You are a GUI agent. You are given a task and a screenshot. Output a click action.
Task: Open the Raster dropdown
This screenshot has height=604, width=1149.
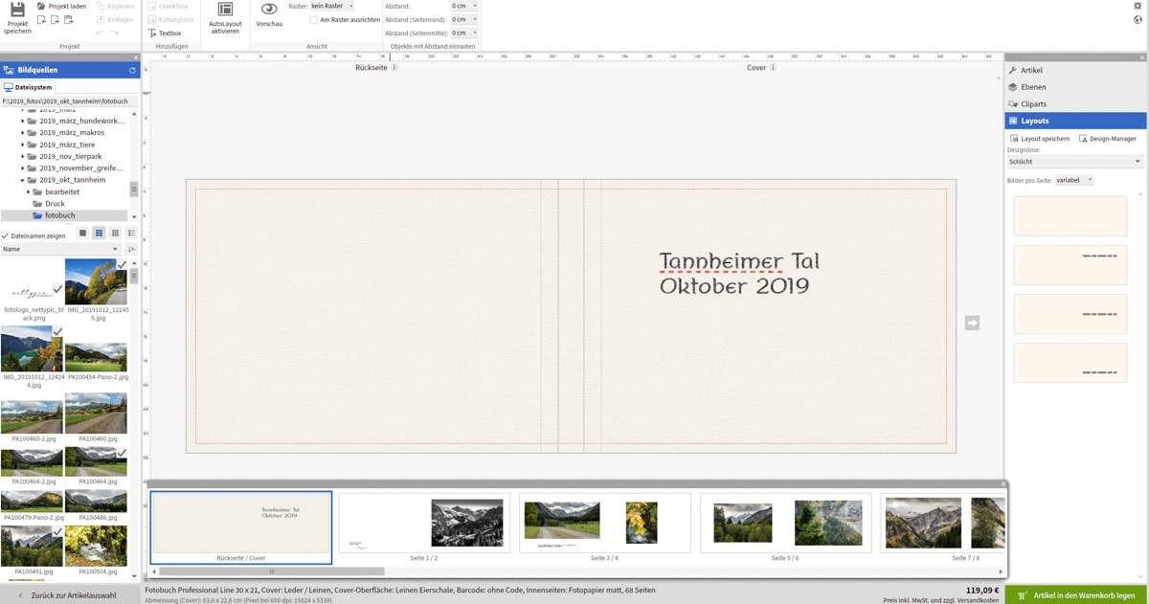332,7
